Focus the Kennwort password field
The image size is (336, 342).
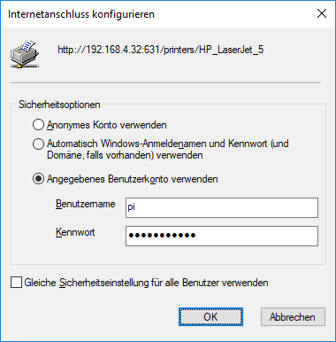pos(222,236)
